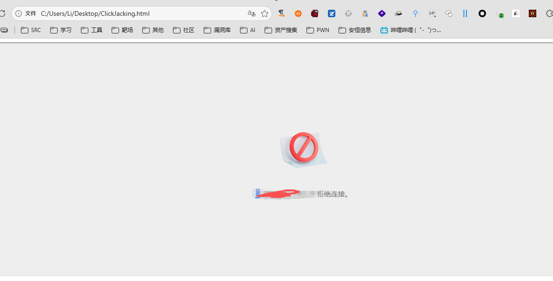The image size is (553, 281).
Task: Expand the 学习 bookmark folder
Action: point(61,30)
